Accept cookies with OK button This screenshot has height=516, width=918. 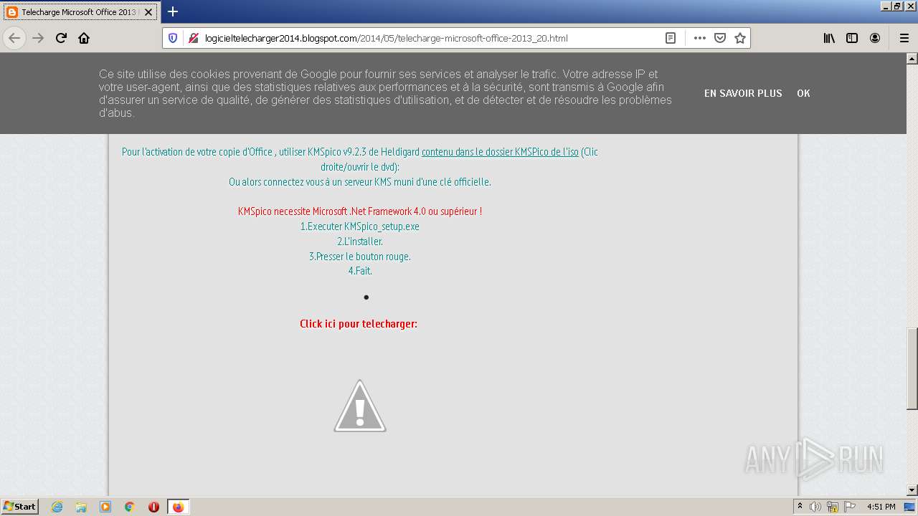point(803,93)
